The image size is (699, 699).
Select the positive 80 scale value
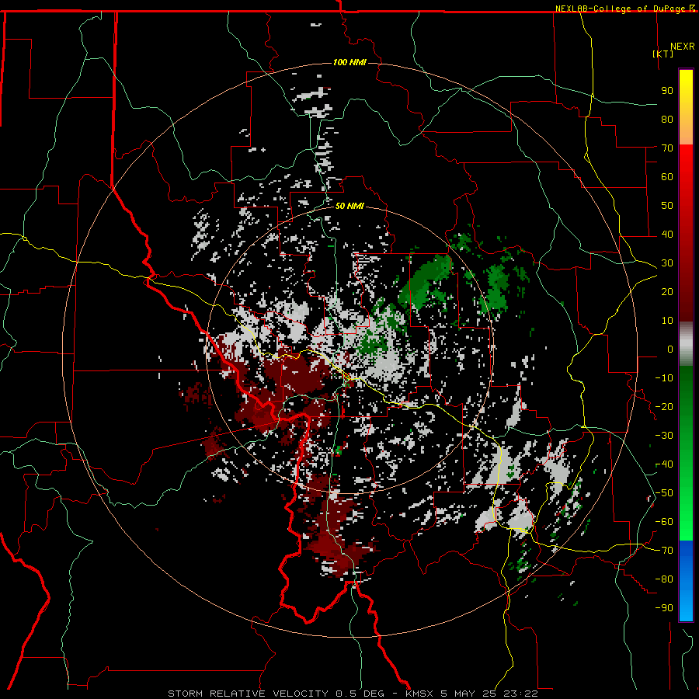pos(667,120)
